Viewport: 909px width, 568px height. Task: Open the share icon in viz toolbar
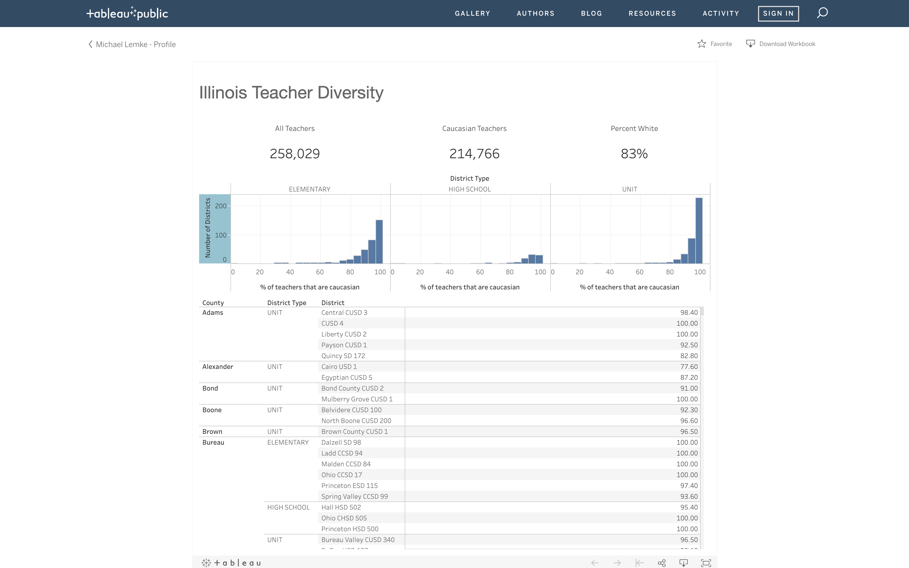click(x=661, y=563)
